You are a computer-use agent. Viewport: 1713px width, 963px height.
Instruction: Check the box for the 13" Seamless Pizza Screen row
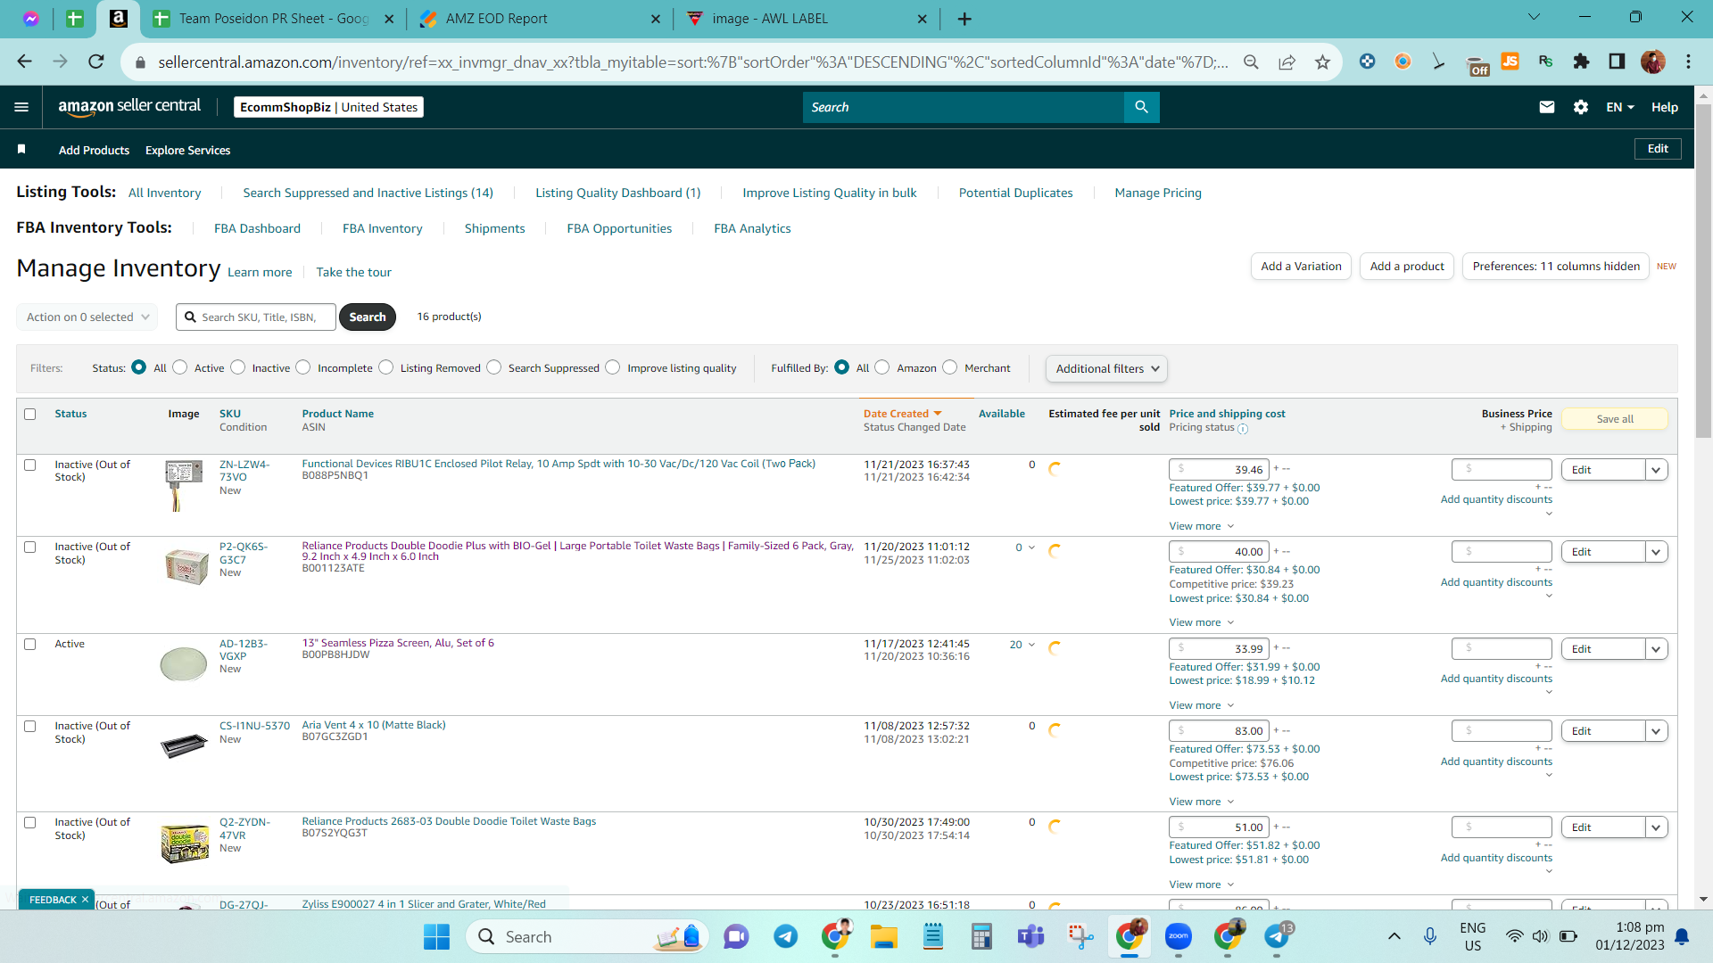coord(30,644)
